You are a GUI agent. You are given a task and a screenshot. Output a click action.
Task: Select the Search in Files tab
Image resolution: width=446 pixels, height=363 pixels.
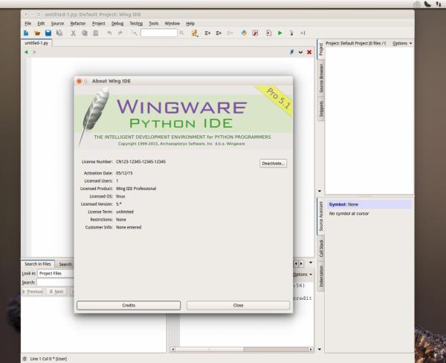pyautogui.click(x=38, y=264)
